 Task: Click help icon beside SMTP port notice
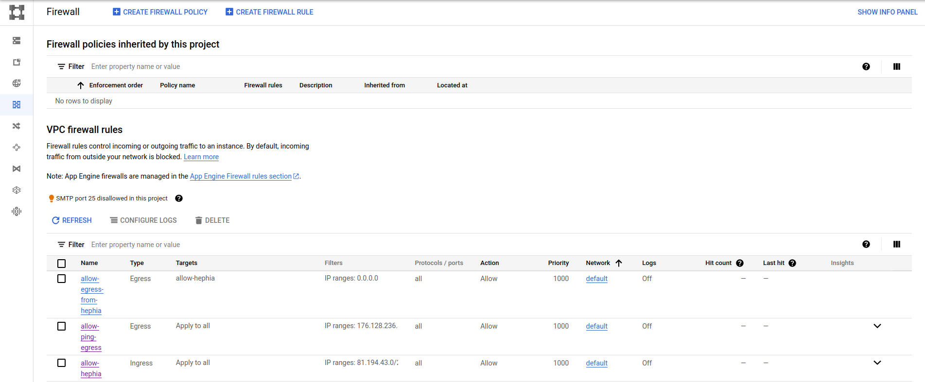(179, 199)
